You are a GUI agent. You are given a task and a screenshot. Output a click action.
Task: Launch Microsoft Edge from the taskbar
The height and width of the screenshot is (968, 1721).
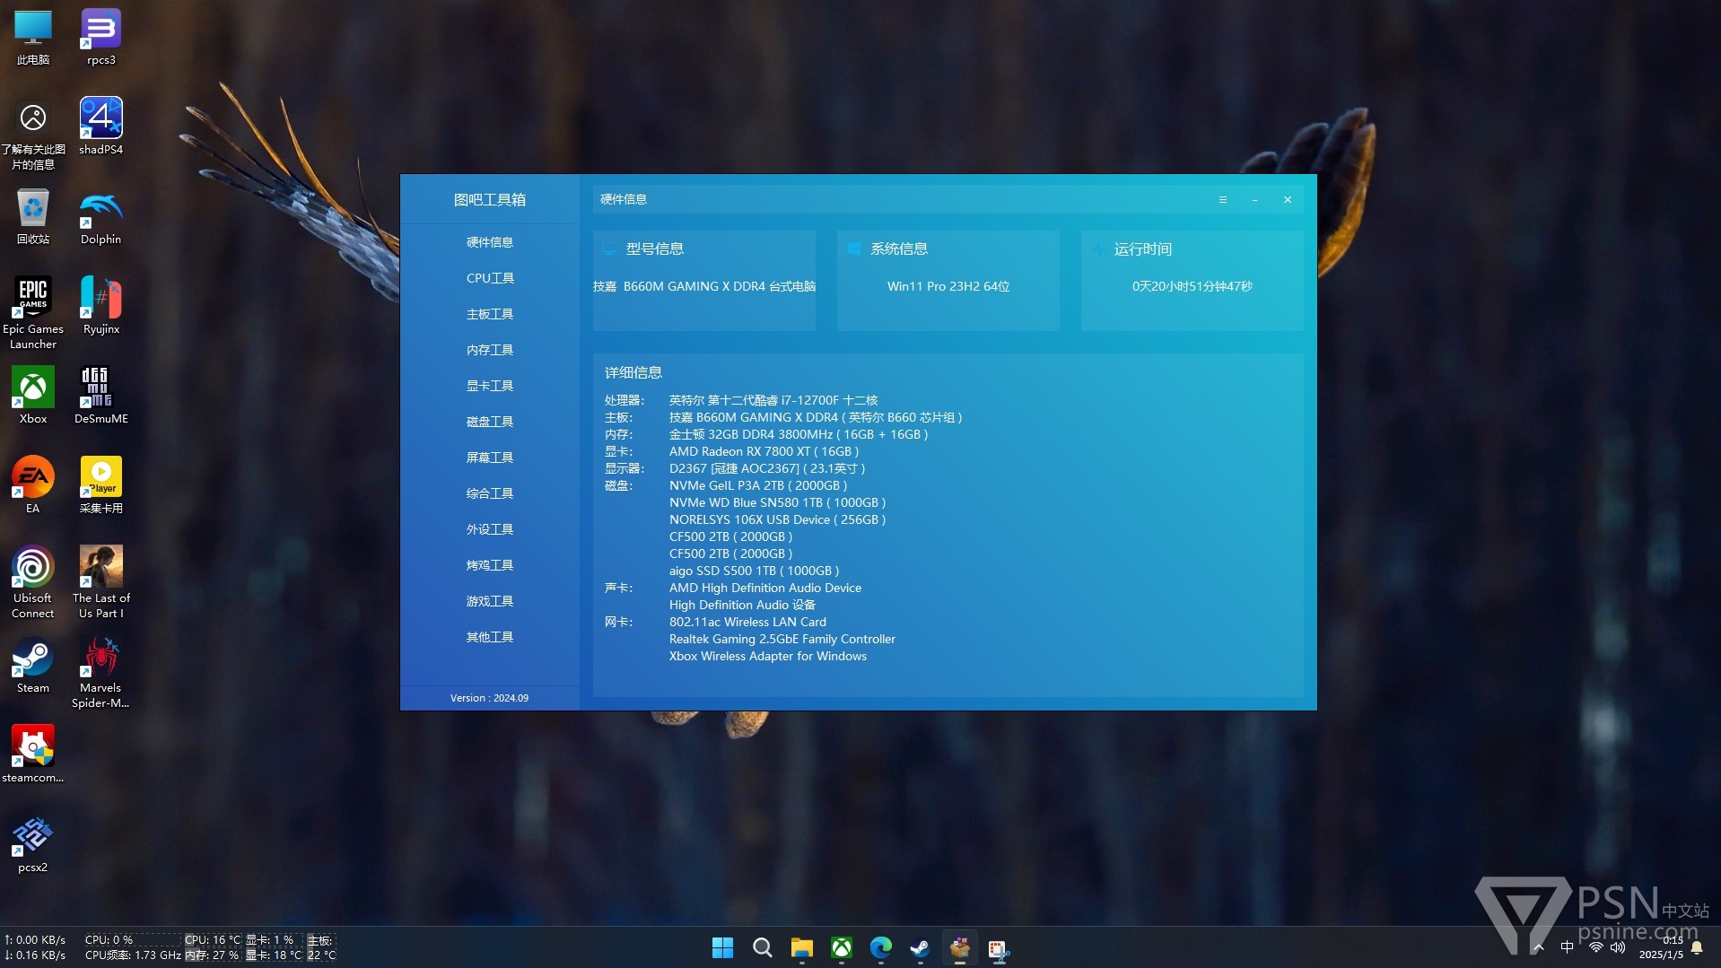(880, 947)
